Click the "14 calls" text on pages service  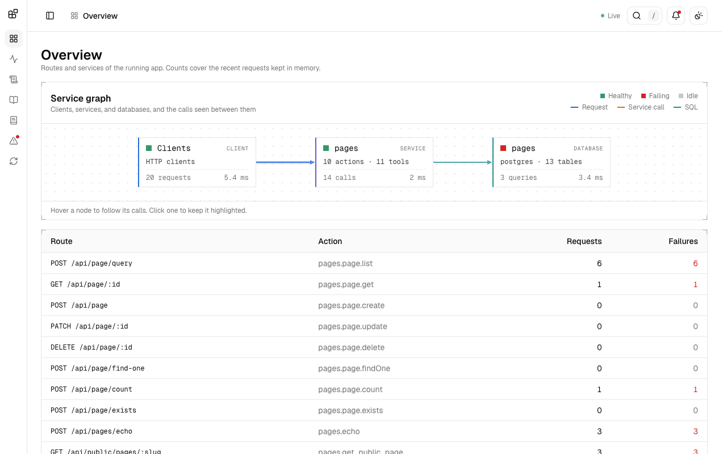point(340,178)
